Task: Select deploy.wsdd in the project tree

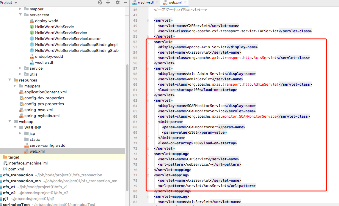Action: pyautogui.click(x=47, y=21)
